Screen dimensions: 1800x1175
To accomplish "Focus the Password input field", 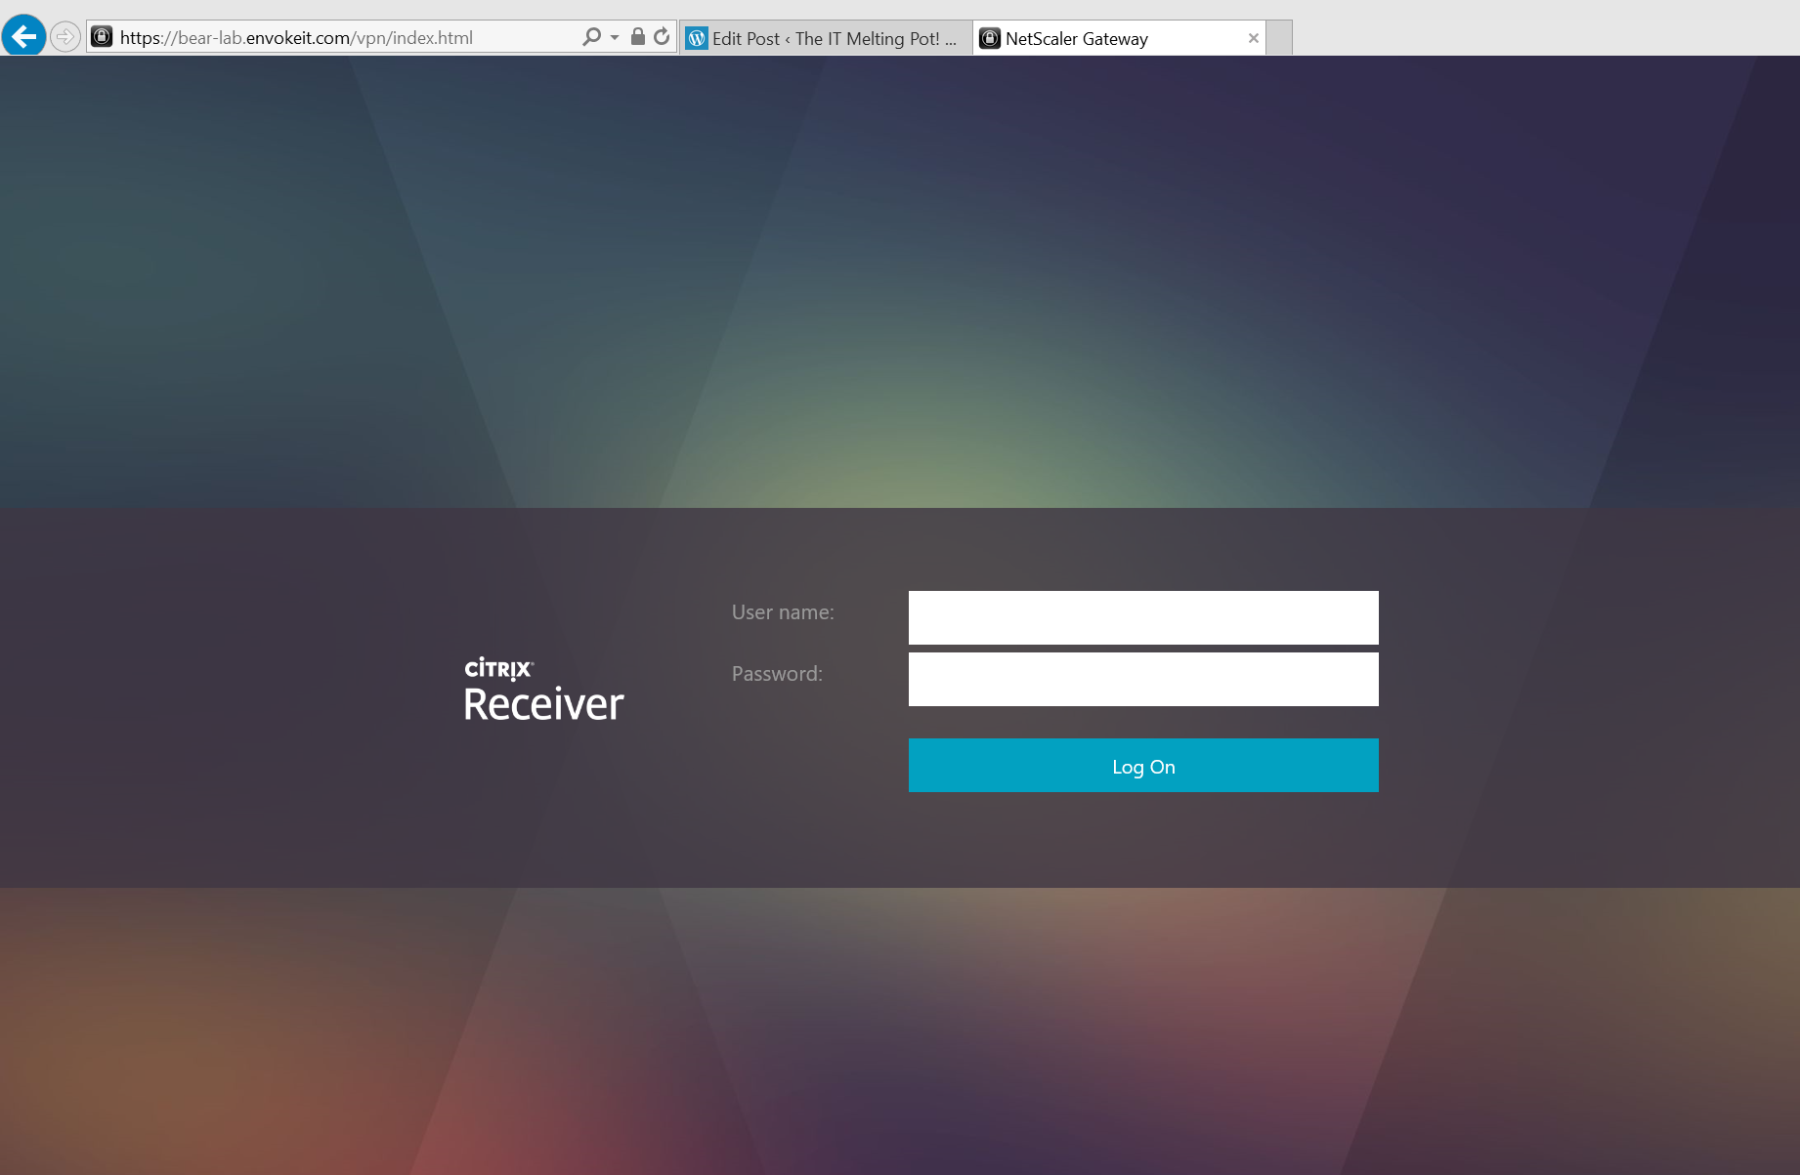I will 1143,679.
